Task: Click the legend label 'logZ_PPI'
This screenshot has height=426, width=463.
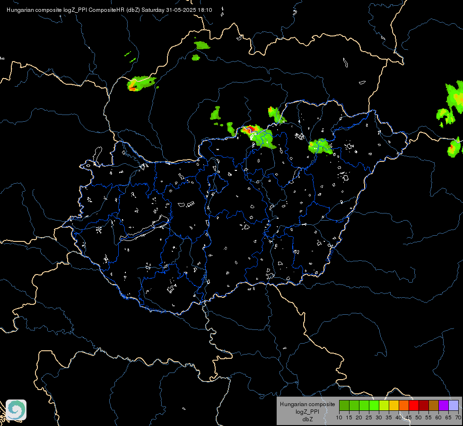Action: coord(307,411)
